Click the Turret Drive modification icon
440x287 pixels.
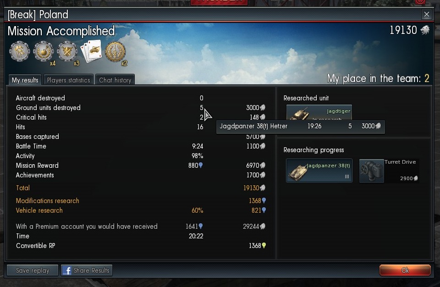pyautogui.click(x=372, y=171)
